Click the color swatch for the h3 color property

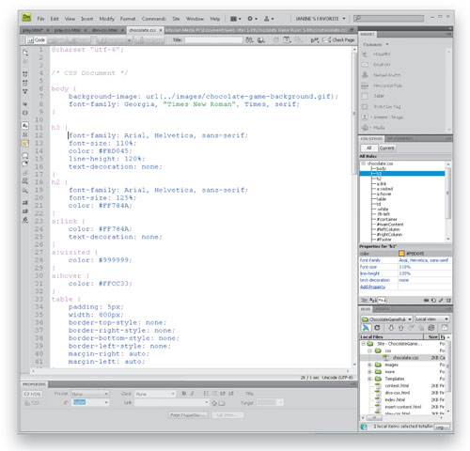(401, 254)
